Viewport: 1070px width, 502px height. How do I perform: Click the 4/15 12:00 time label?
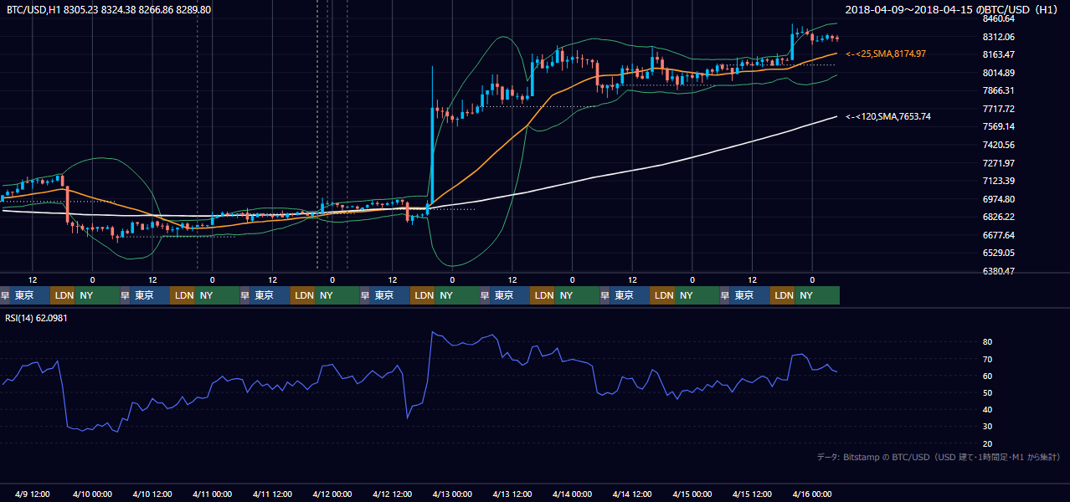753,494
